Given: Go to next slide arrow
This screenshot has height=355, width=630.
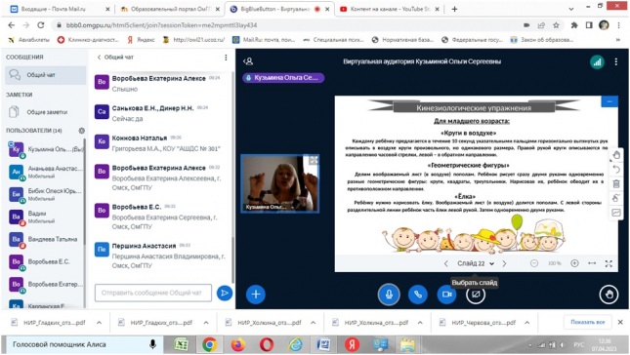Looking at the screenshot, I should pyautogui.click(x=504, y=263).
